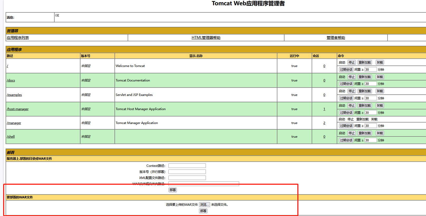Click 浏览 to choose a WAR file
The height and width of the screenshot is (216, 426).
pyautogui.click(x=205, y=205)
